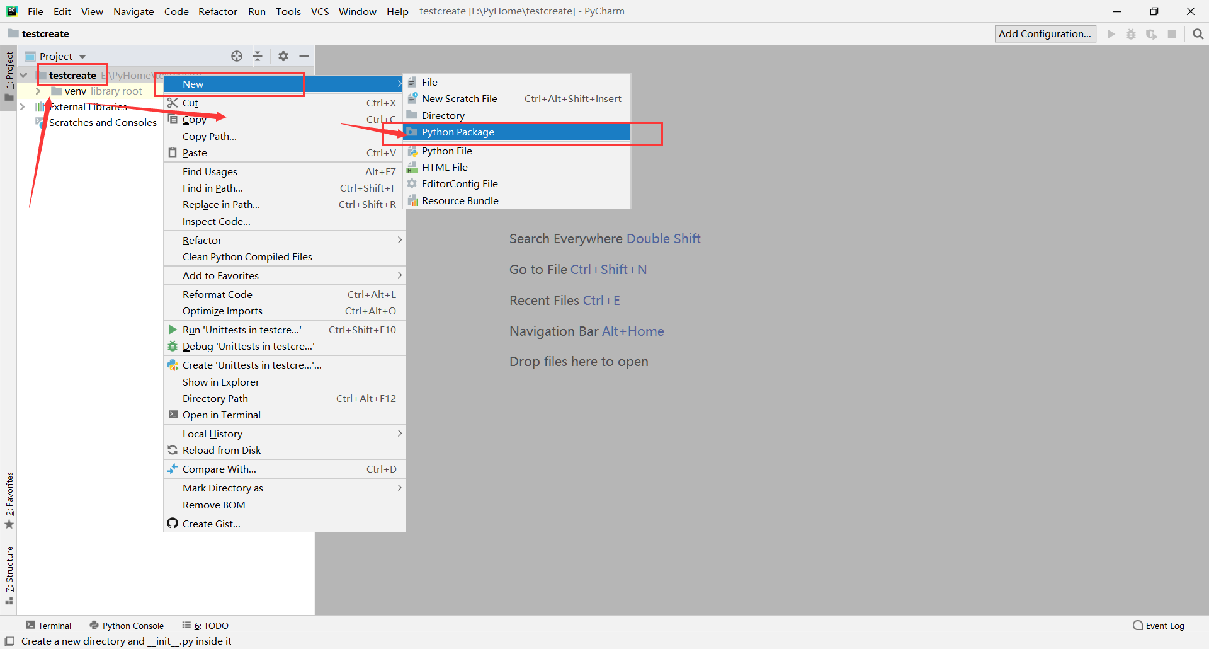1209x649 pixels.
Task: Expand the venv folder
Action: pos(38,91)
